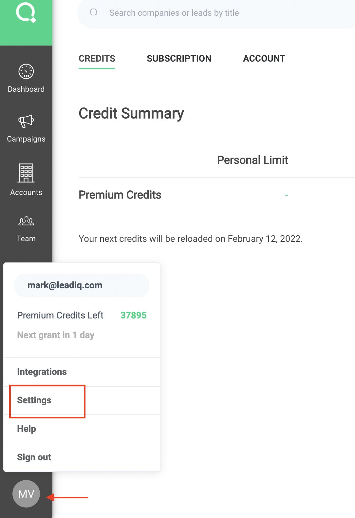Open the Campaigns megaphone icon
This screenshot has height=518, width=355.
[26, 121]
